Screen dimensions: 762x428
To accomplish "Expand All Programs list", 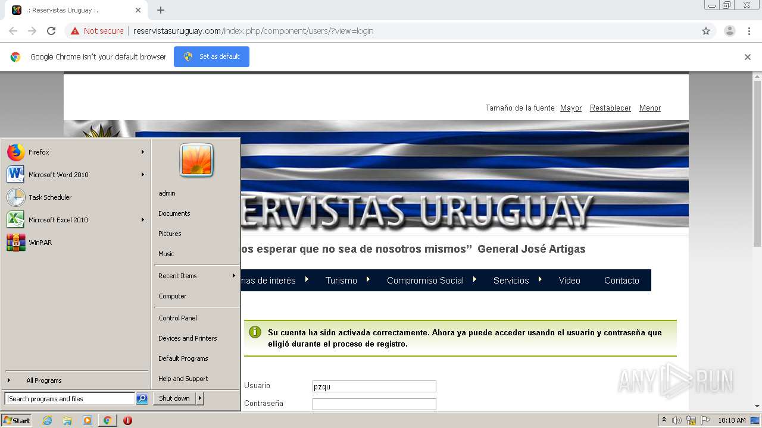I will (x=44, y=380).
